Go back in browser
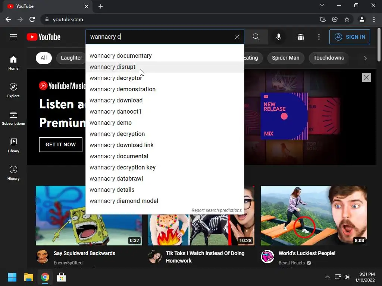 [x=8, y=19]
